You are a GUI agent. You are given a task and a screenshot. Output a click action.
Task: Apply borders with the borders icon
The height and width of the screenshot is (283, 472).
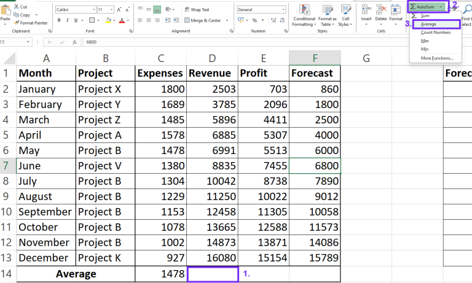[92, 20]
